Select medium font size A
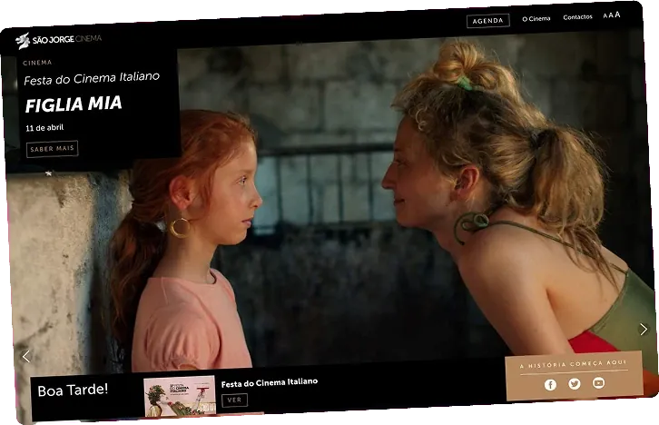 (x=611, y=15)
